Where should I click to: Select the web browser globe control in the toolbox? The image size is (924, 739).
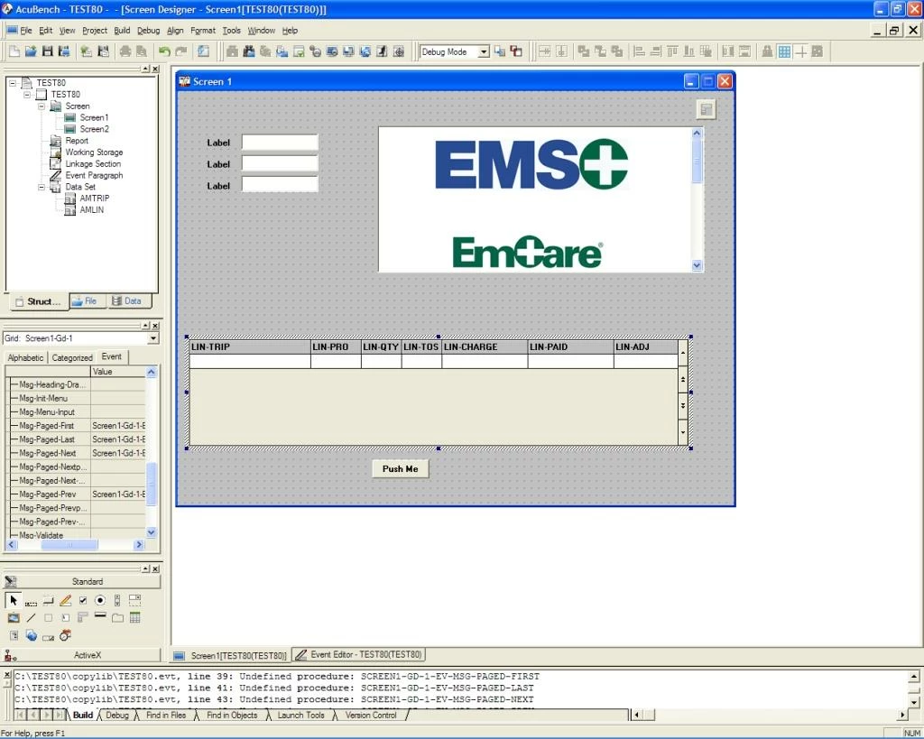pos(31,635)
